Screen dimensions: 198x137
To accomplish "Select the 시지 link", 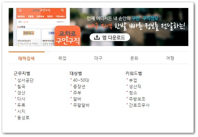I will click(x=21, y=111).
